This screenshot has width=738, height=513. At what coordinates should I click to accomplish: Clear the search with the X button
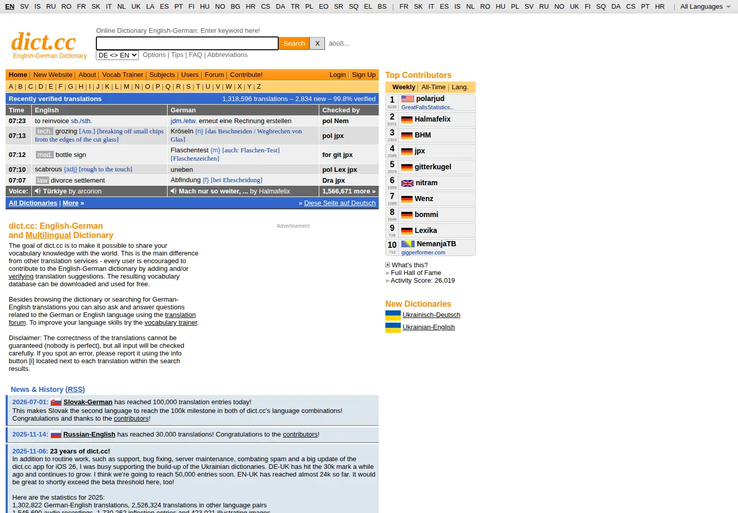317,44
